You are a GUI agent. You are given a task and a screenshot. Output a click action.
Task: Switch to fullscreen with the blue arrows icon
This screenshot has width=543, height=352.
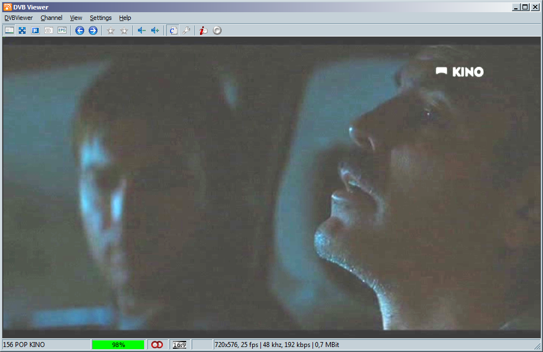22,30
